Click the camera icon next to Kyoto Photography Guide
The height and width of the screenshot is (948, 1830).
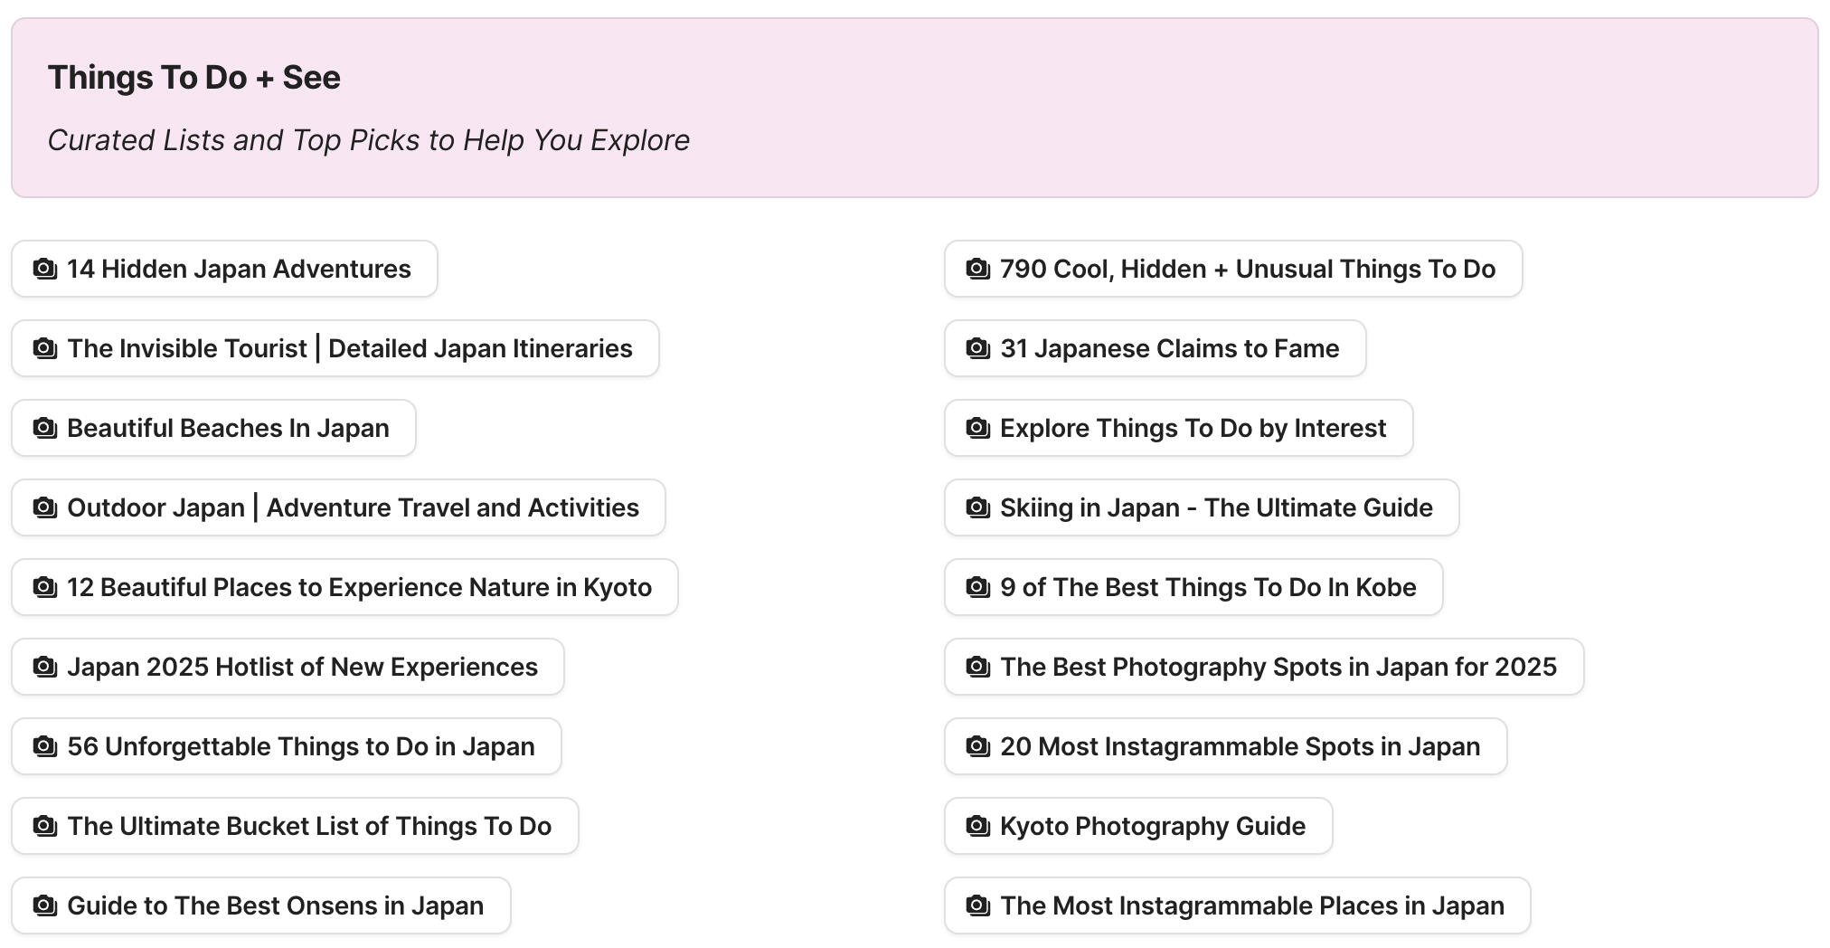(977, 826)
